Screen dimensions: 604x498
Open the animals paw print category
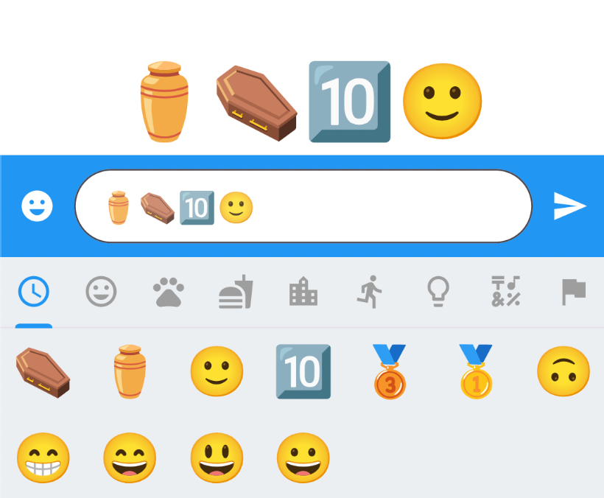coord(169,292)
